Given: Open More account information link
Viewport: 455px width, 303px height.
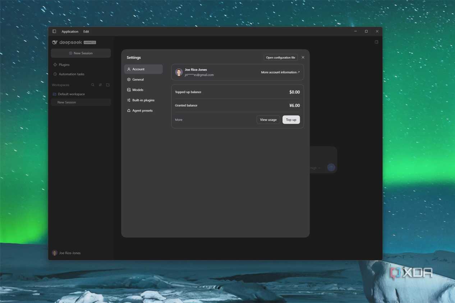Looking at the screenshot, I should click(280, 72).
